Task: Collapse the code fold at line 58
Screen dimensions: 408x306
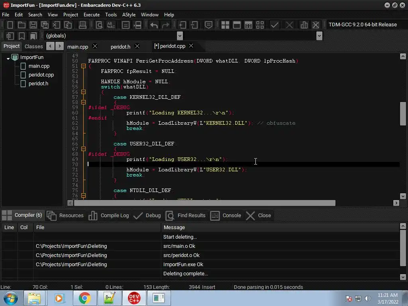Action: (83, 102)
